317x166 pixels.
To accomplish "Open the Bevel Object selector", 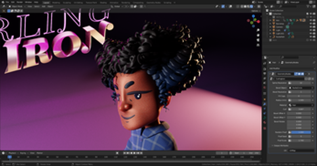I will pos(301,88).
